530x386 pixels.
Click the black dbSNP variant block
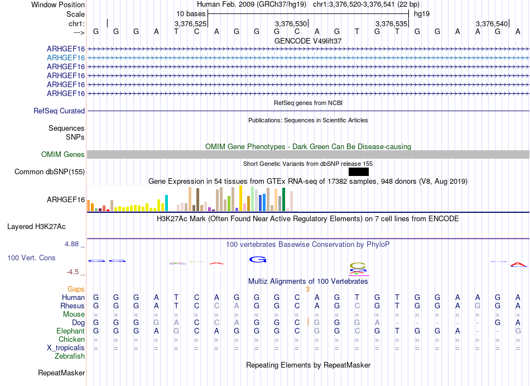[358, 172]
